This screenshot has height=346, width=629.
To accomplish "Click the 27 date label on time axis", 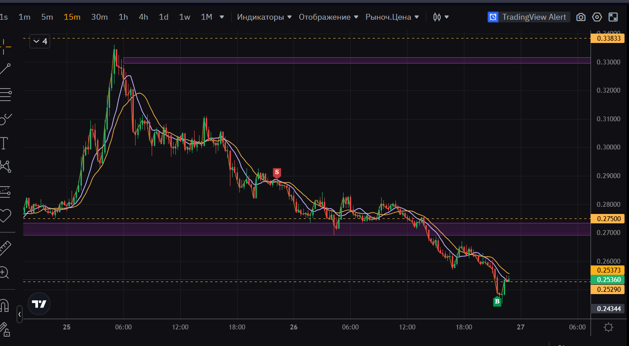I will [520, 327].
